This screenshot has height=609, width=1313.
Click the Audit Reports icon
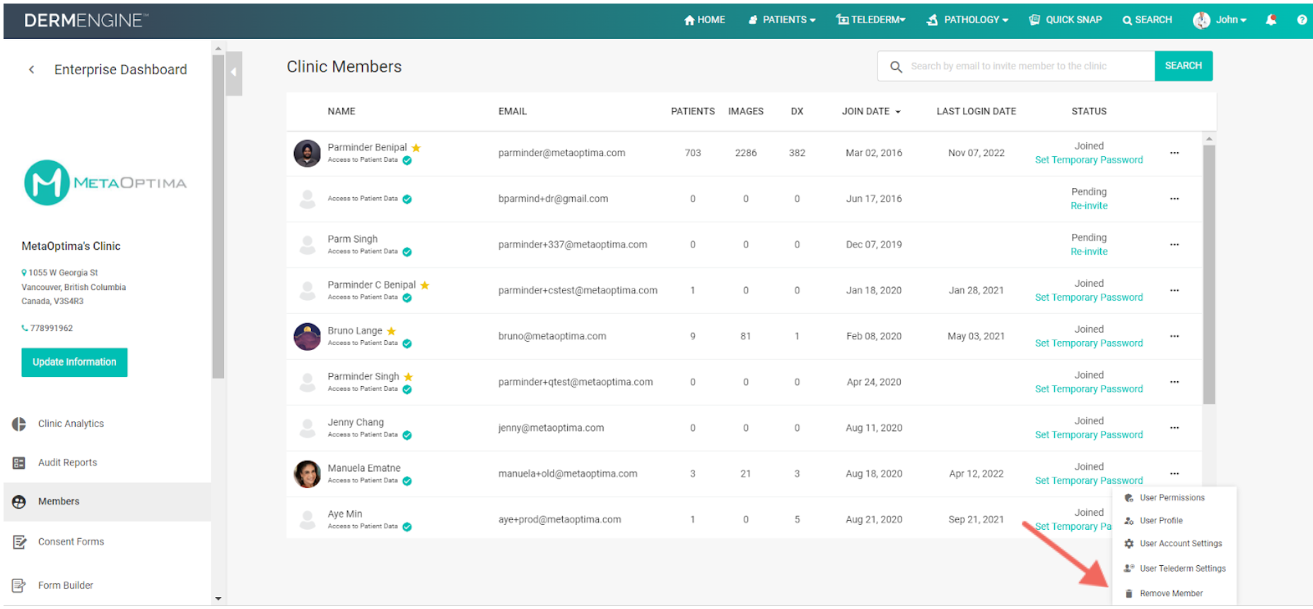(19, 463)
